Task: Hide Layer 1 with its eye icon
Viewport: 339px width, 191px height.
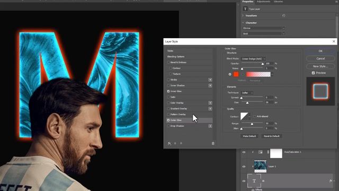Action: 244,167
